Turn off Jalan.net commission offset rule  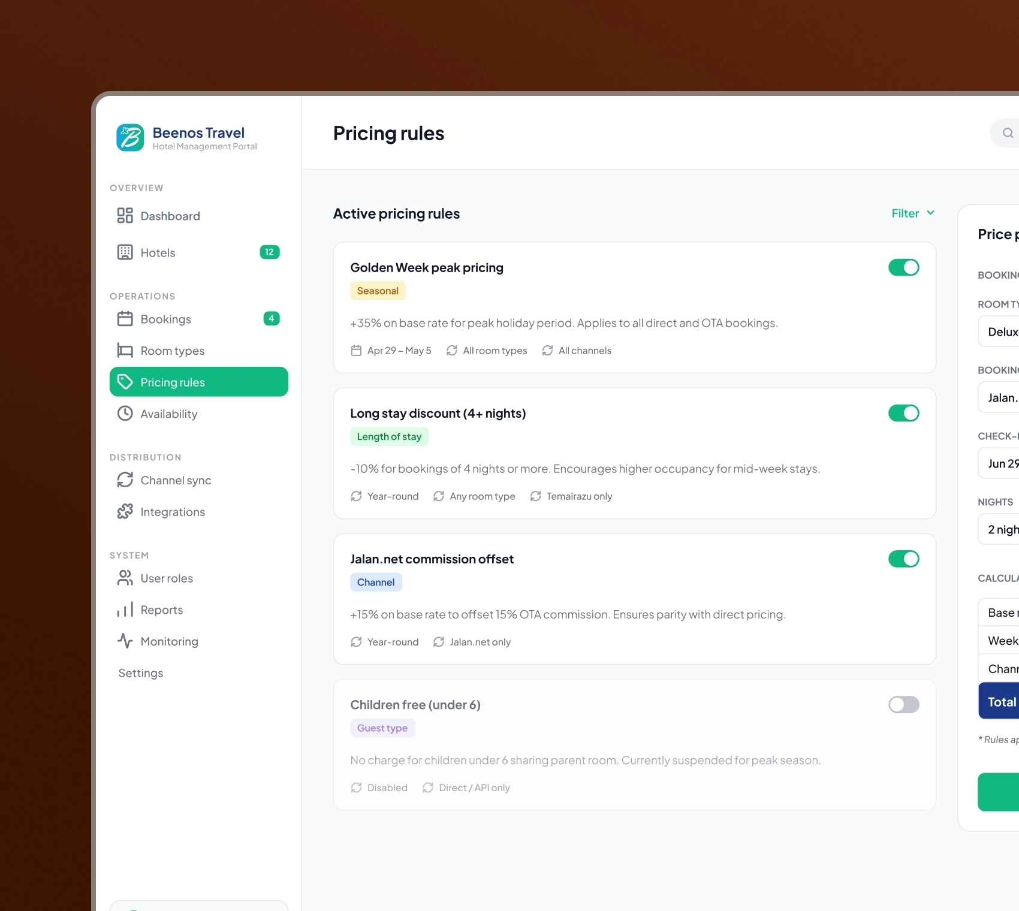click(903, 559)
